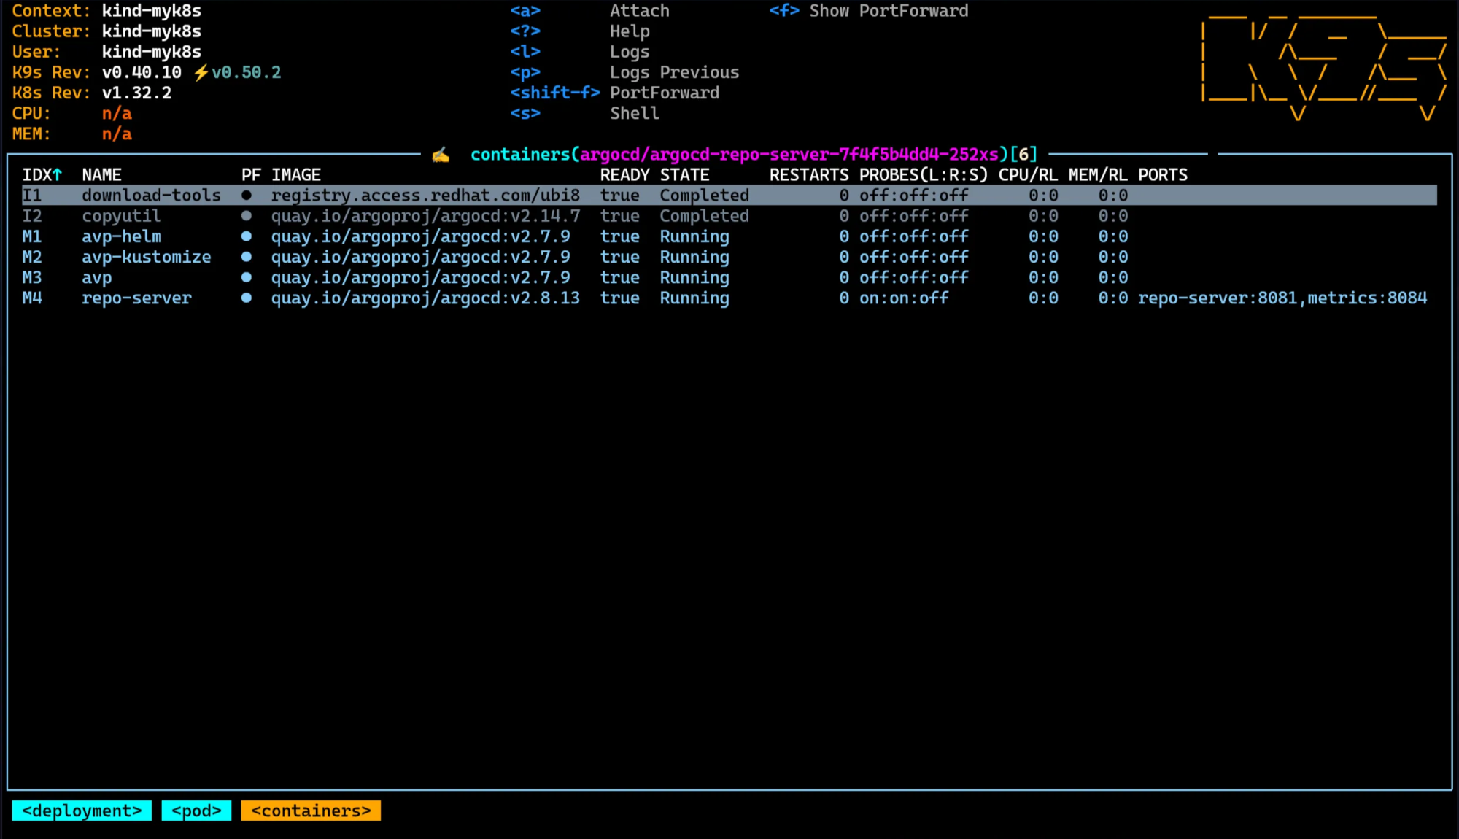Click the CPU n/a value
1459x839 pixels.
click(117, 113)
